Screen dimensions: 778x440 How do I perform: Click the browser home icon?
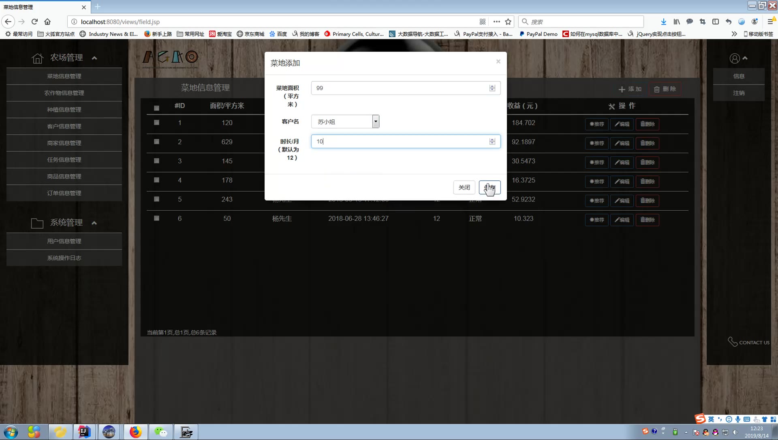click(47, 22)
